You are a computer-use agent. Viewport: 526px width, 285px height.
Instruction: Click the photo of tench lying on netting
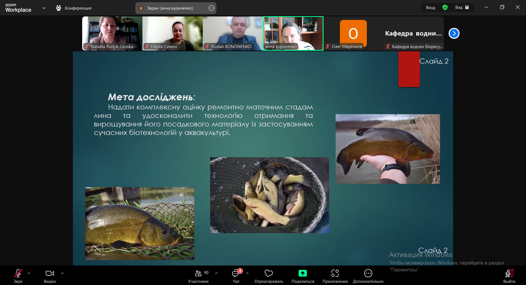pyautogui.click(x=140, y=224)
